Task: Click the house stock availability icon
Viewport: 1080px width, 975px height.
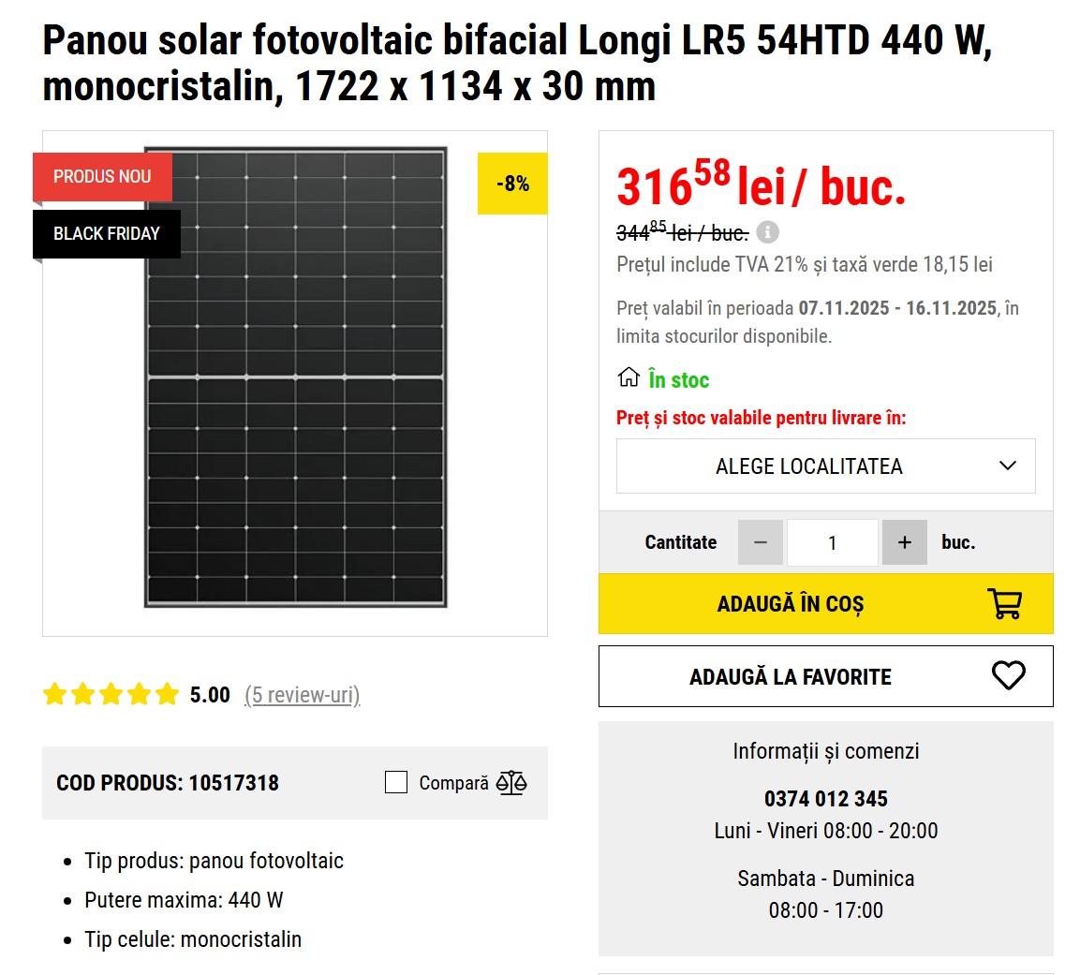Action: pos(629,377)
